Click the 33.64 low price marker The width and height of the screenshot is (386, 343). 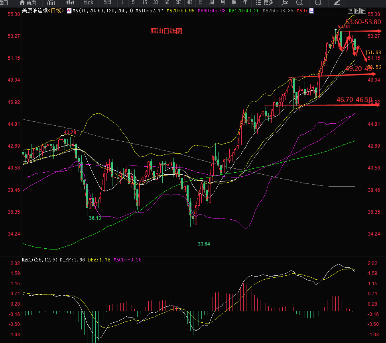click(204, 244)
